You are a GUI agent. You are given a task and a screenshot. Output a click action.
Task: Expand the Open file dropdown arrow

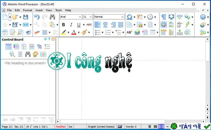point(20,17)
